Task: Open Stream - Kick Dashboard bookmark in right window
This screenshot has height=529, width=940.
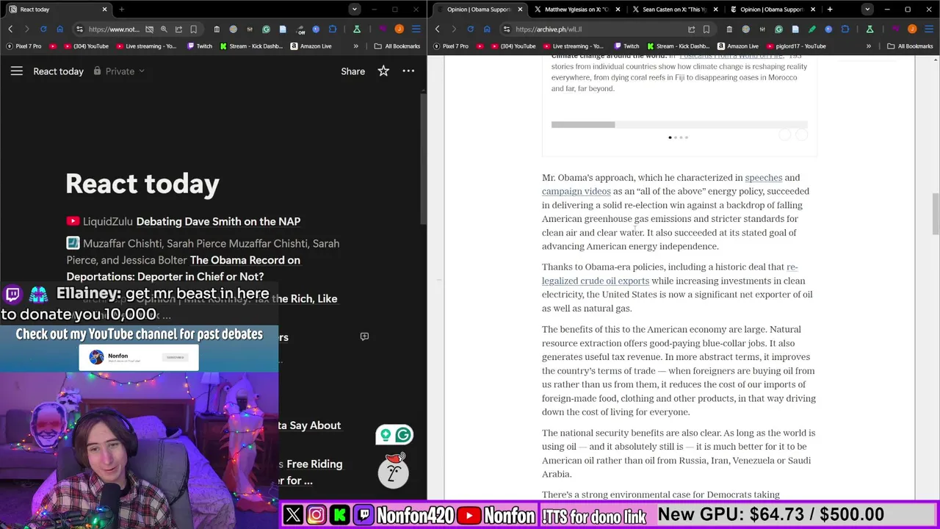Action: pos(677,46)
